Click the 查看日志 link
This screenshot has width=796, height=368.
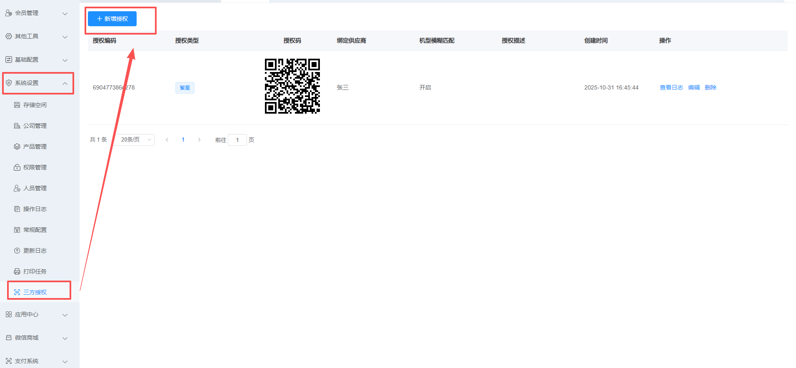671,87
